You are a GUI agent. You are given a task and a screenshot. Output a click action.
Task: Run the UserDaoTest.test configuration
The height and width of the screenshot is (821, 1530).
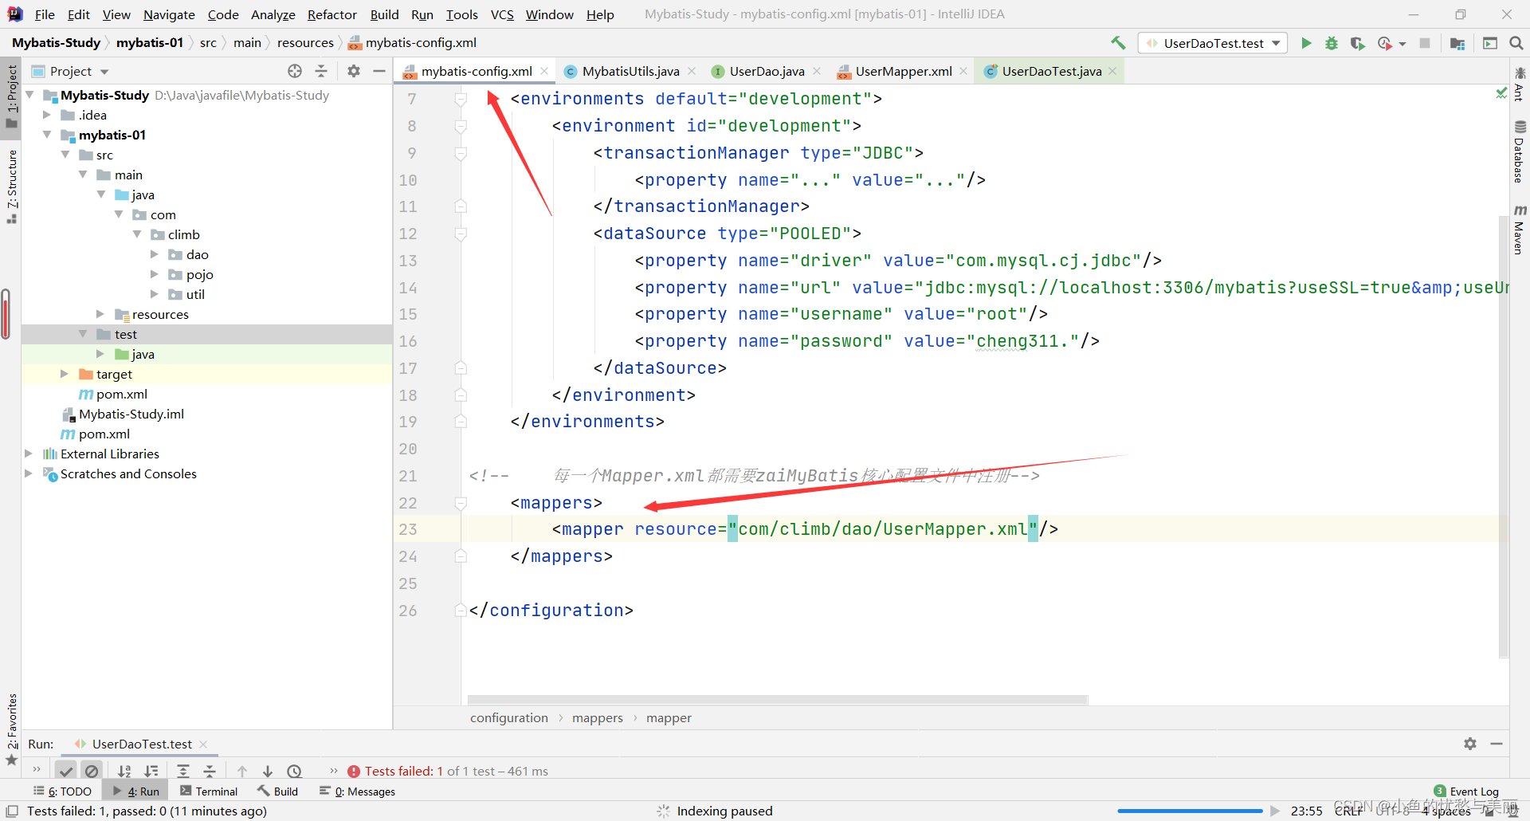[x=1306, y=43]
